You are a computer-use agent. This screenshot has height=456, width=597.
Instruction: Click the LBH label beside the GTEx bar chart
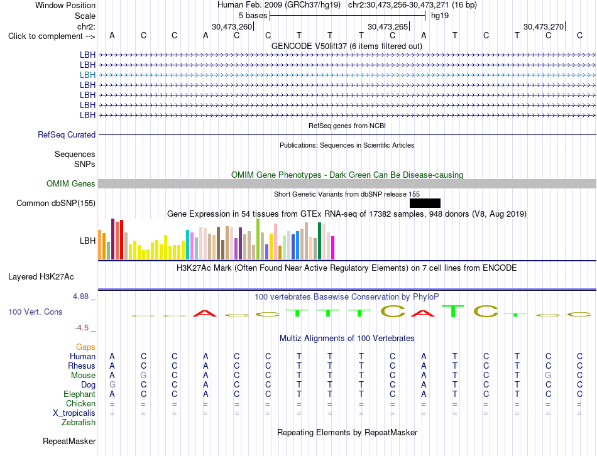tap(87, 241)
